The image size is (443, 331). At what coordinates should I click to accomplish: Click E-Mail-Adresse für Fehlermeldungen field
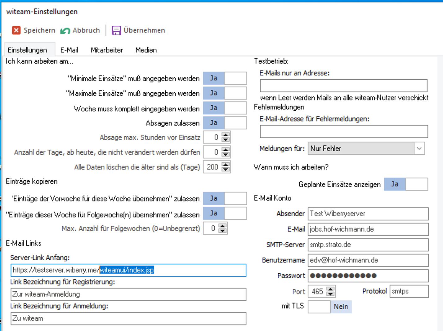tap(344, 132)
